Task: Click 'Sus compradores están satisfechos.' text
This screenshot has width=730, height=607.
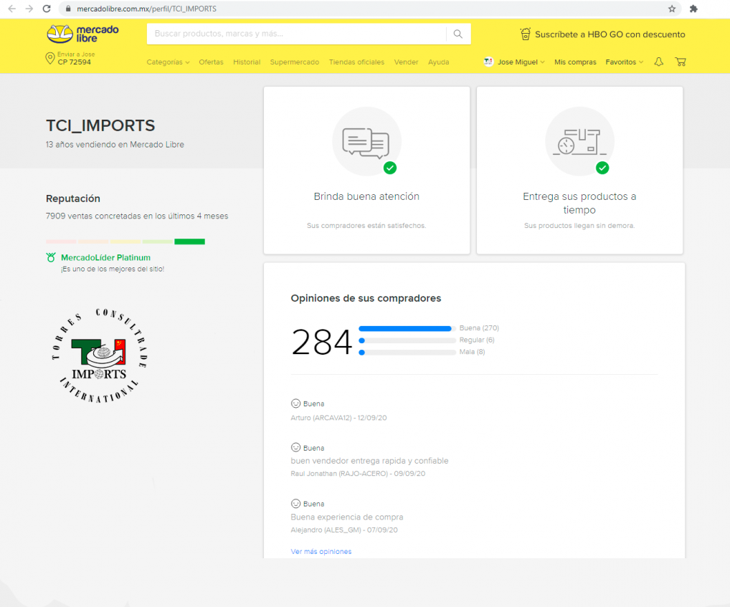Action: [x=366, y=226]
